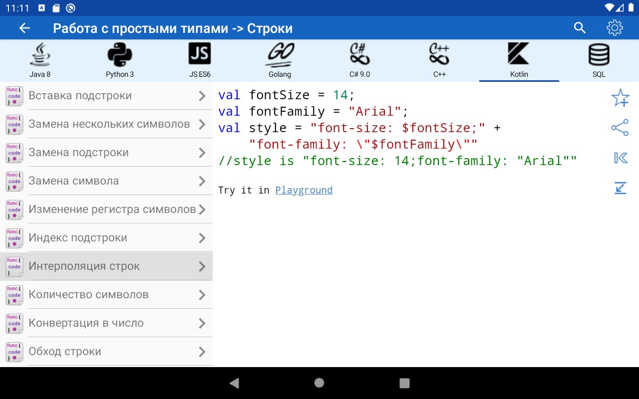Tap the chevron beside Замена подстроки

pyautogui.click(x=202, y=153)
